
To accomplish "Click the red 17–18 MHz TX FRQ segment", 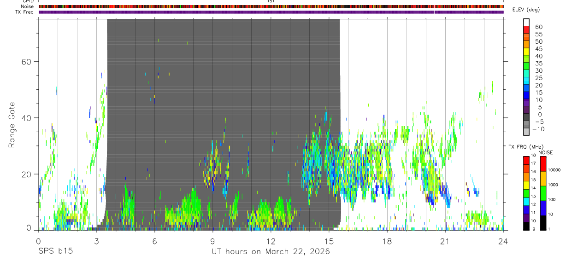I will (526, 160).
